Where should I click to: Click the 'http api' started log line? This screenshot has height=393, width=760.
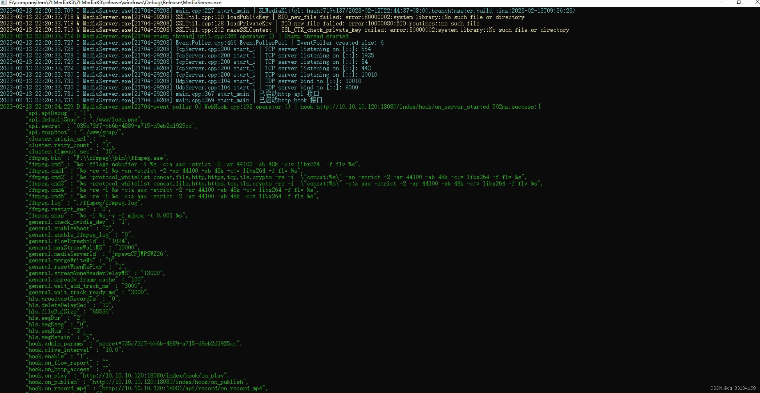160,94
